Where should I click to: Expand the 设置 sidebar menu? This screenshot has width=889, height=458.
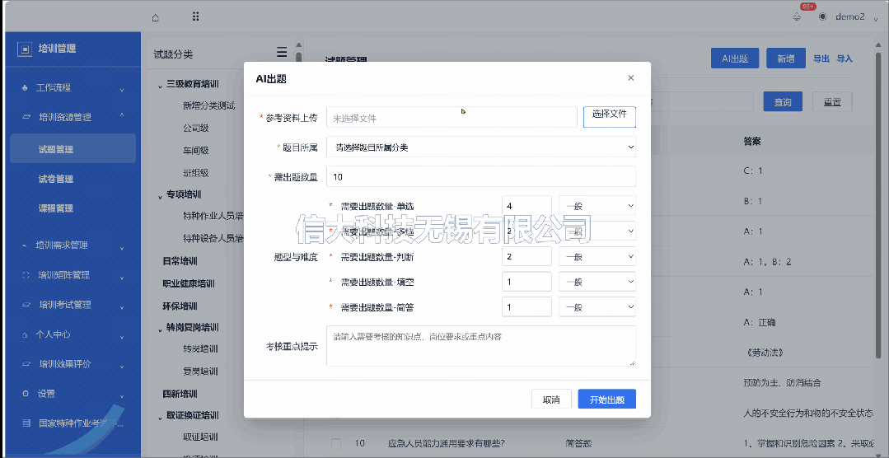[x=122, y=395]
